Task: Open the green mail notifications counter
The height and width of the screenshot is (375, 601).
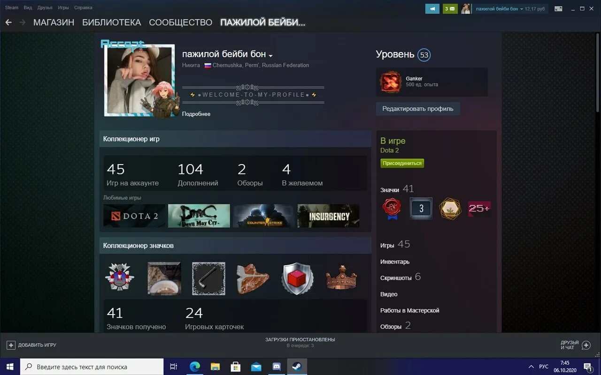Action: [x=450, y=8]
